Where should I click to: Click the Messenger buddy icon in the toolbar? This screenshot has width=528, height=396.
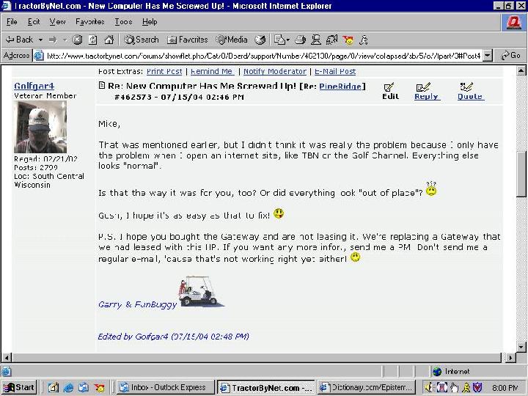(x=316, y=40)
